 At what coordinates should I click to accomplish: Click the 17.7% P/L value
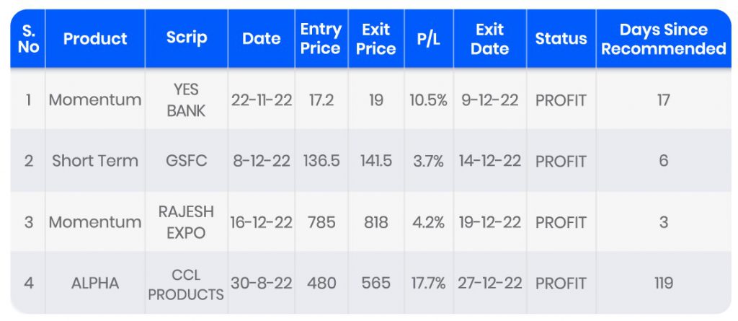(429, 284)
